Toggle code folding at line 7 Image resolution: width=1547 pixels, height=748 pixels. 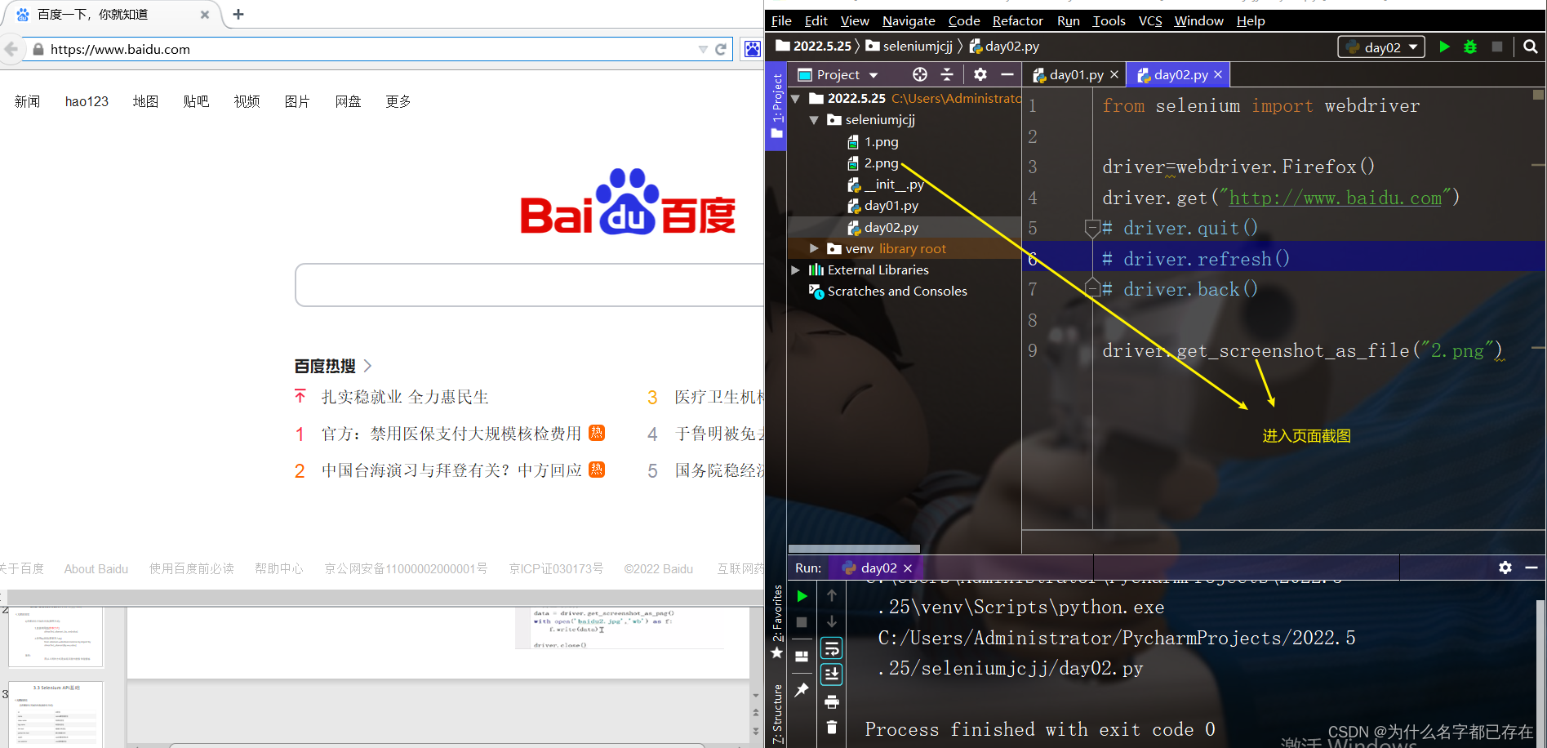1091,288
